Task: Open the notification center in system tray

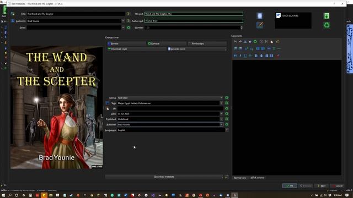Action: 347,195
